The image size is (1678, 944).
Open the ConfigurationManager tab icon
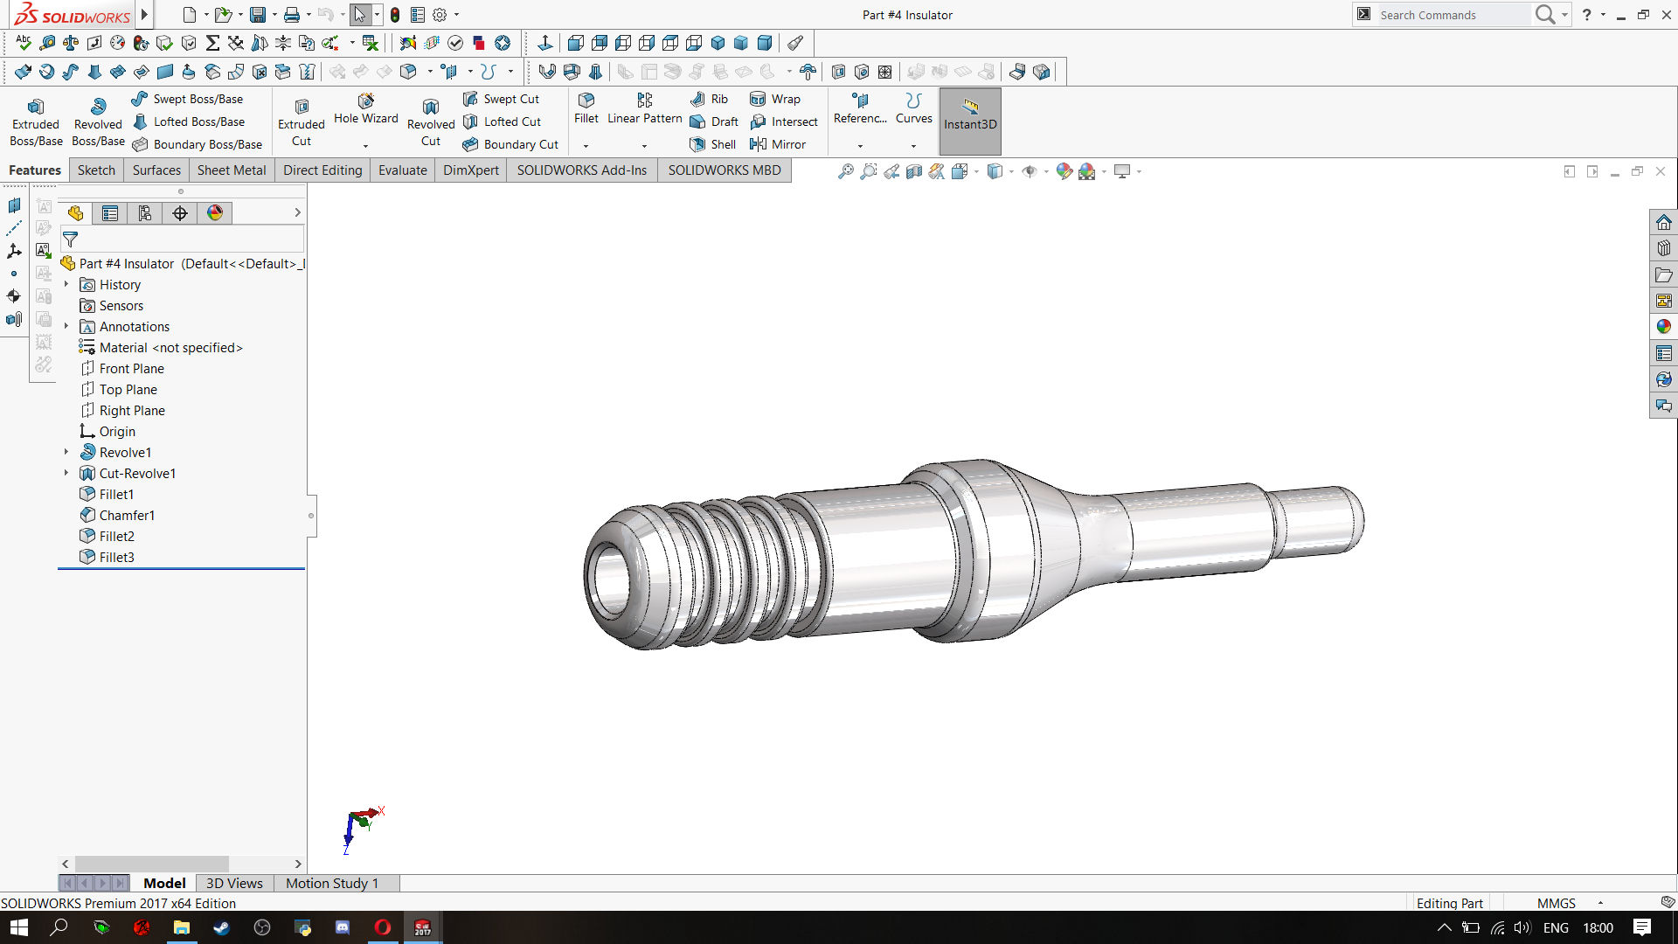[145, 213]
